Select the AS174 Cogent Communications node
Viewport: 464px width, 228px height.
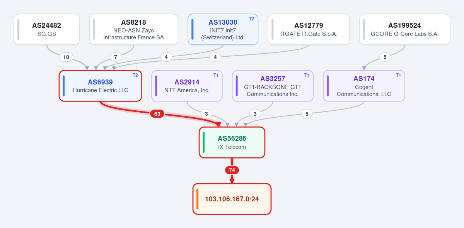[364, 86]
